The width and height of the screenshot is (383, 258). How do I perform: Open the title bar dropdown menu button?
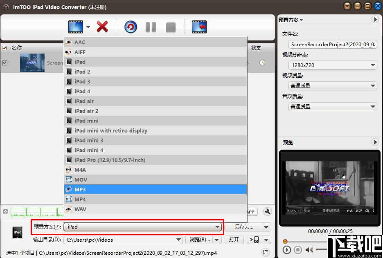click(347, 7)
